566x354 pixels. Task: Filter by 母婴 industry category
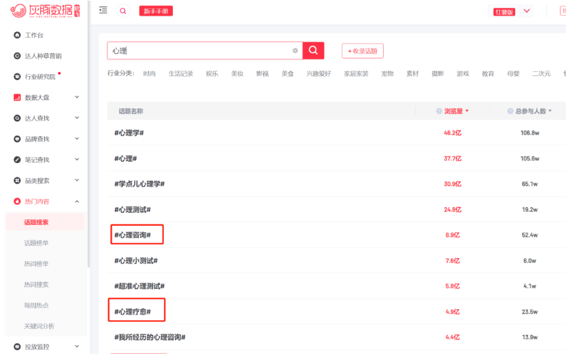pyautogui.click(x=514, y=73)
